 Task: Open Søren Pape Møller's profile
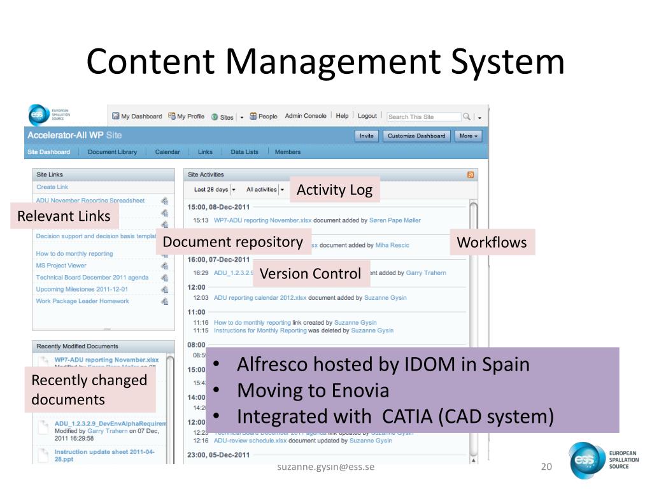click(395, 220)
